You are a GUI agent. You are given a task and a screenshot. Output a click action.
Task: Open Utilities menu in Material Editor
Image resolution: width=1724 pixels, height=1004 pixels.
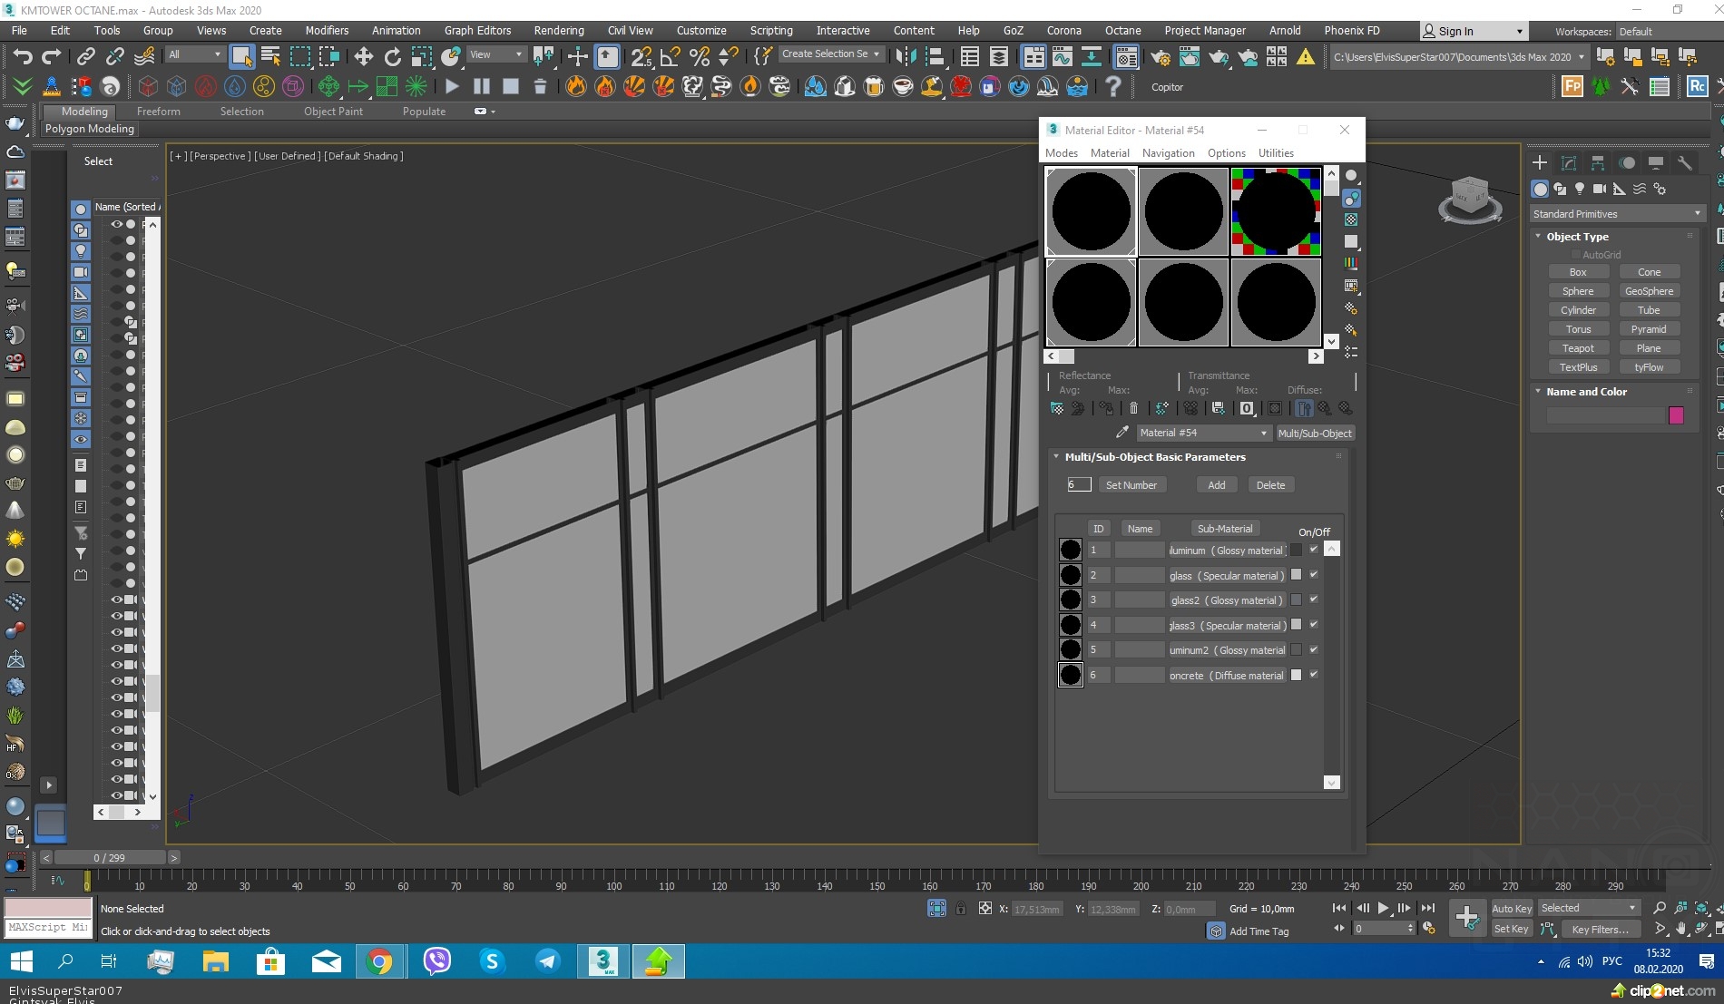coord(1275,153)
